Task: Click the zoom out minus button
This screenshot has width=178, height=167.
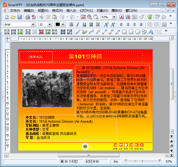Action: [126, 161]
